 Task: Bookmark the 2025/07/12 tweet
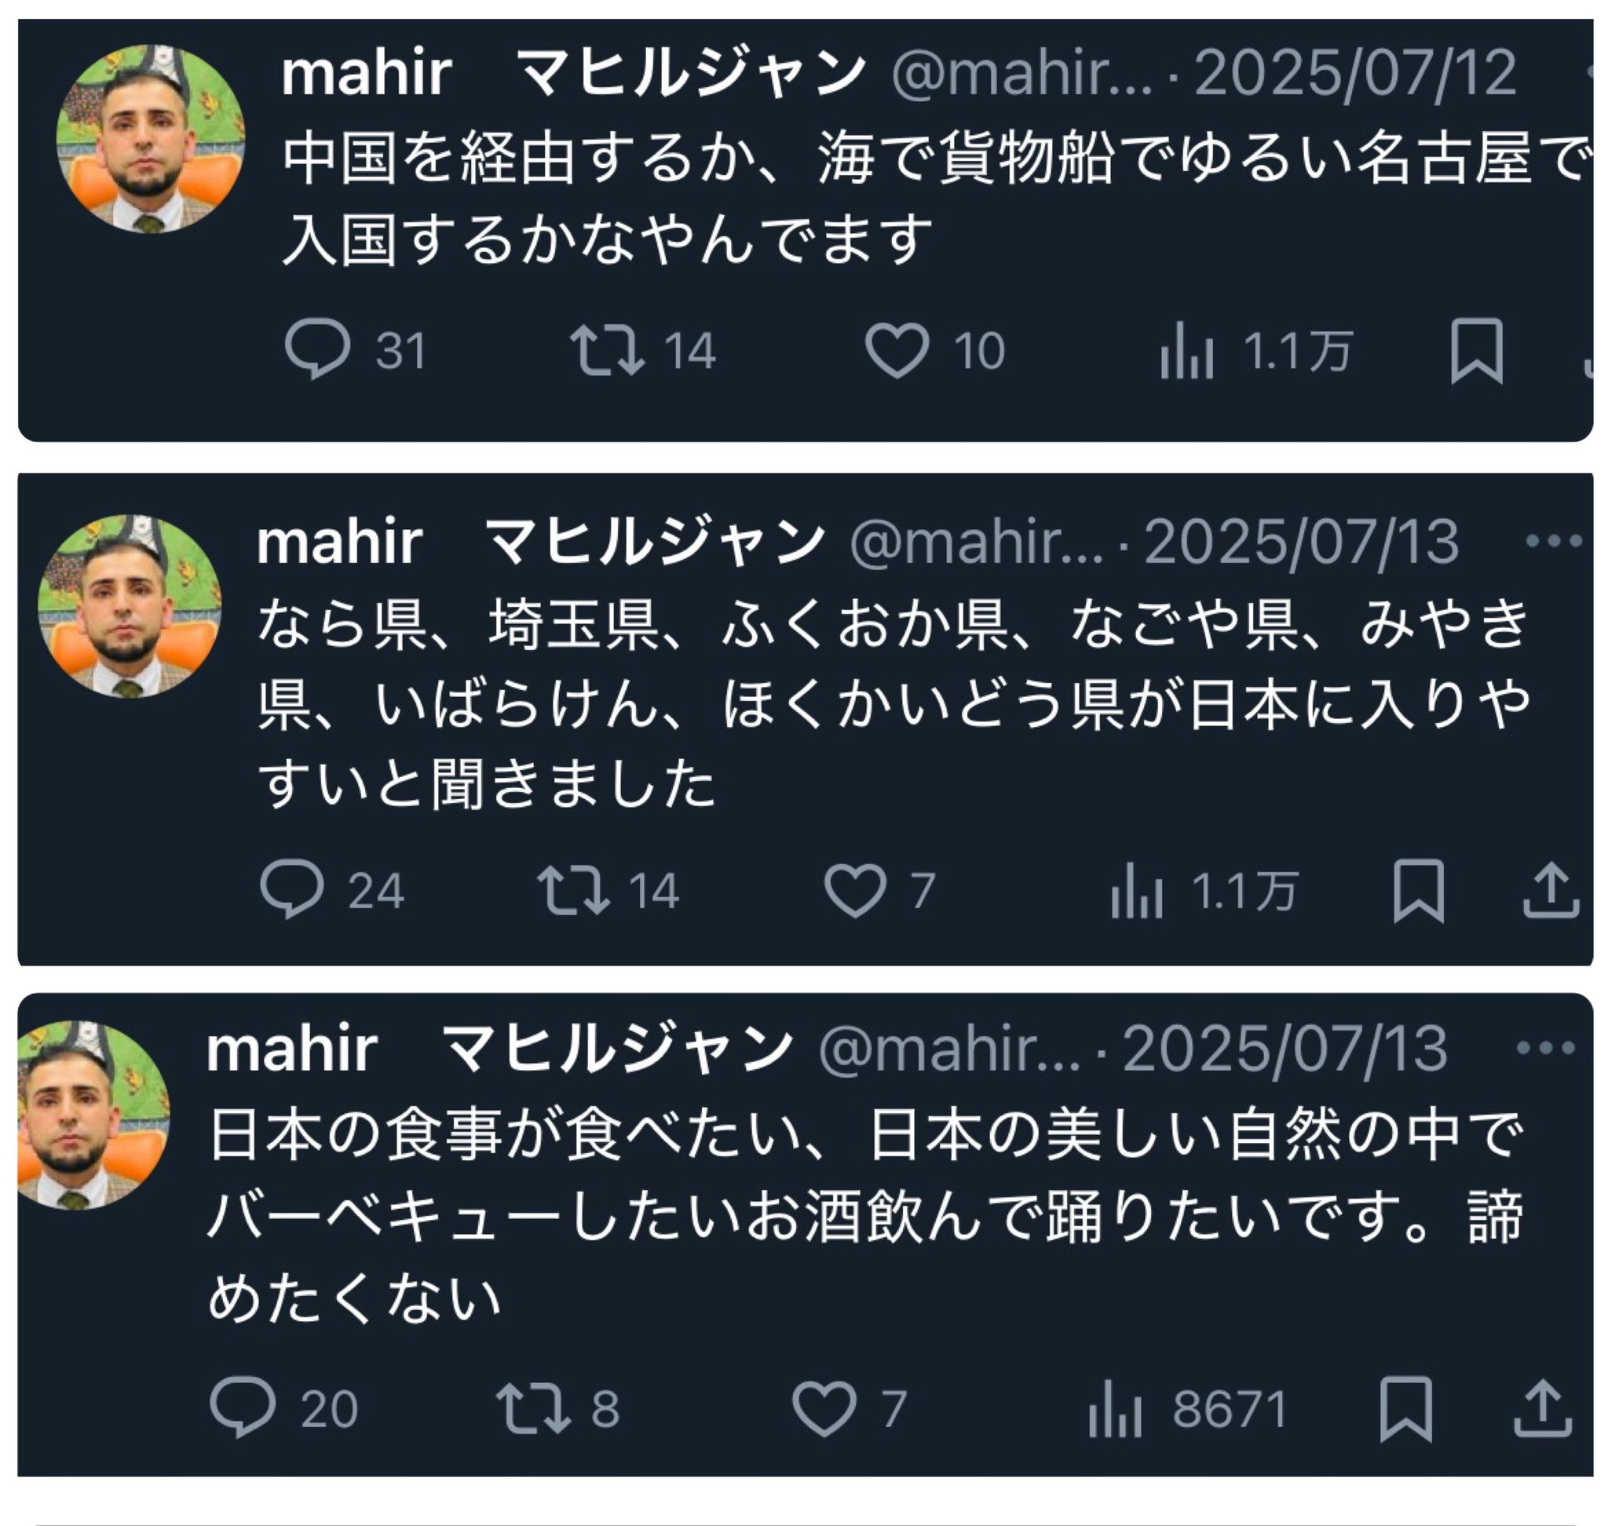coord(1476,351)
